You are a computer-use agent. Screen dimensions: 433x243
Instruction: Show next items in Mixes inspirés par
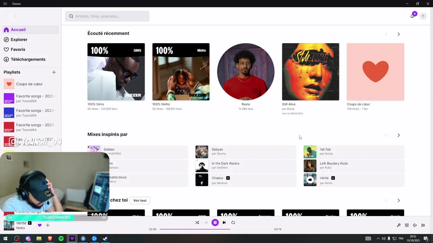[398, 135]
